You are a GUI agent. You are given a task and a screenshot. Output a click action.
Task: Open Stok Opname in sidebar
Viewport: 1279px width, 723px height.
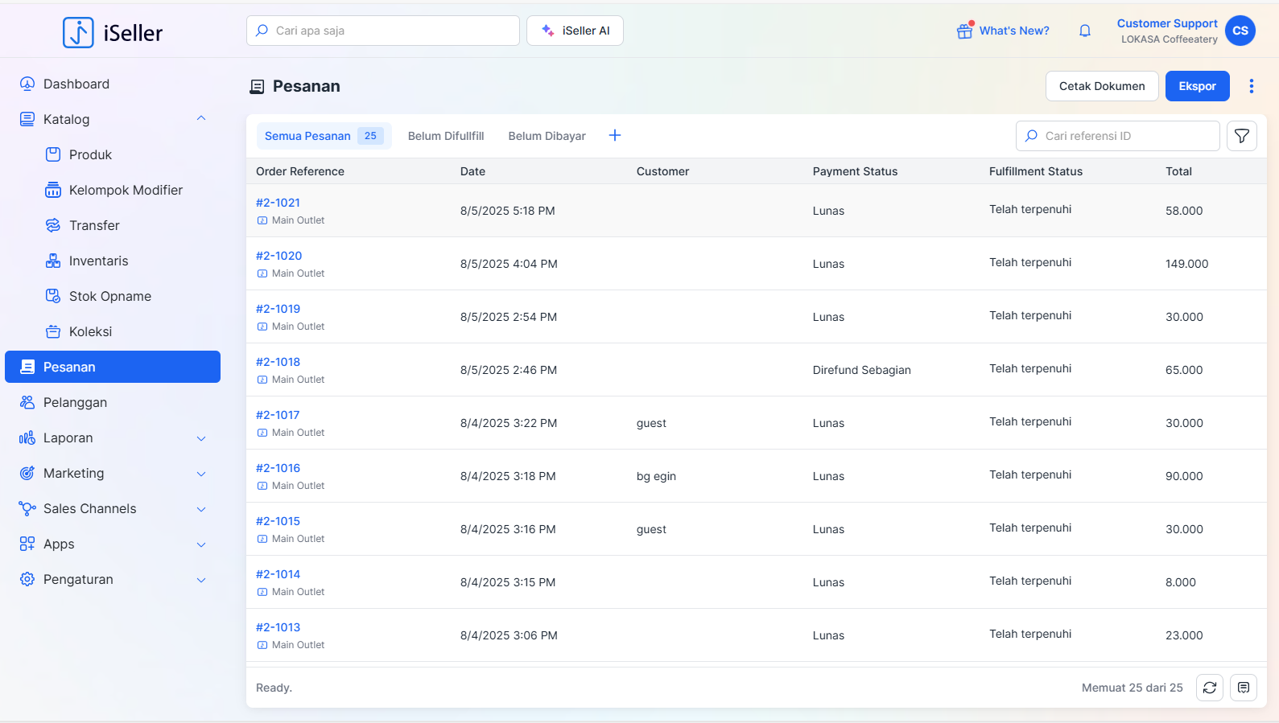click(x=110, y=296)
